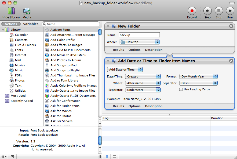Screen dimensions: 237x159
Task: Click the Hide Library icon
Action: point(11,11)
